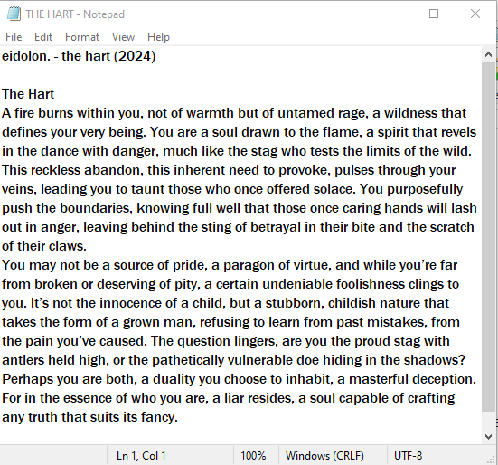Click the 100% zoom status entry
The image size is (498, 465).
coord(253,456)
